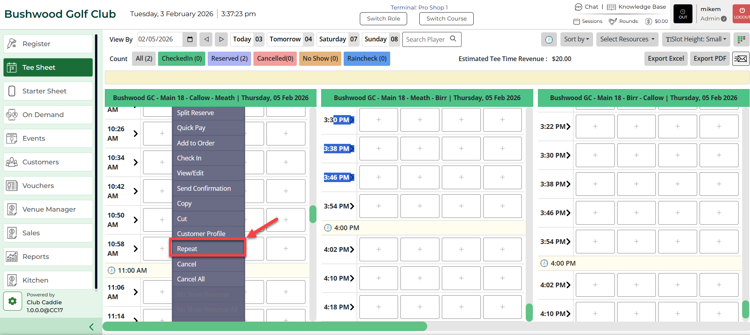Click the email envelope icon
The image size is (750, 335).
(741, 59)
